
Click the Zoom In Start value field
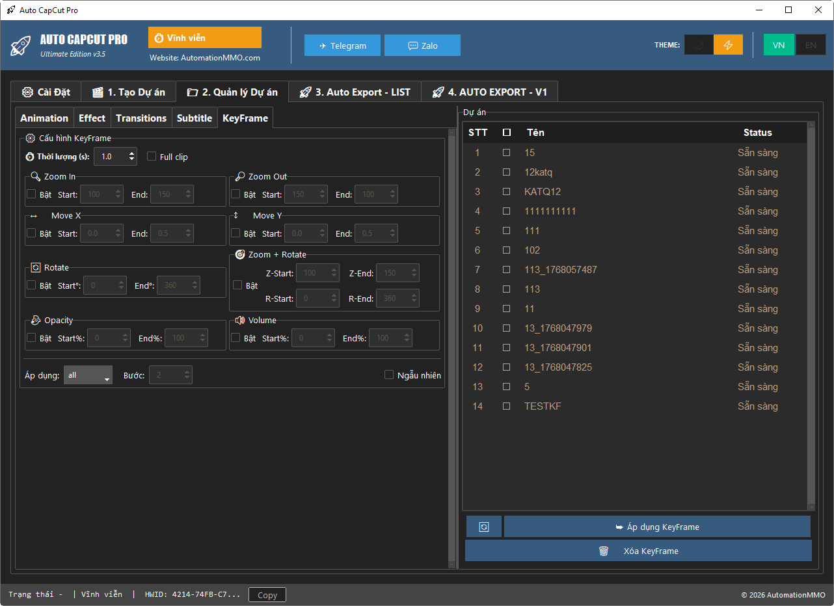point(101,194)
